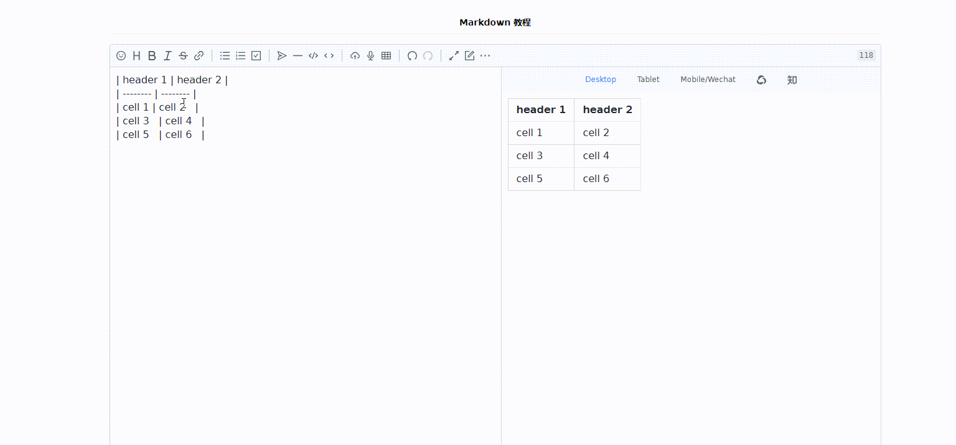Click the upload file icon
The width and height of the screenshot is (956, 445).
[x=355, y=56]
